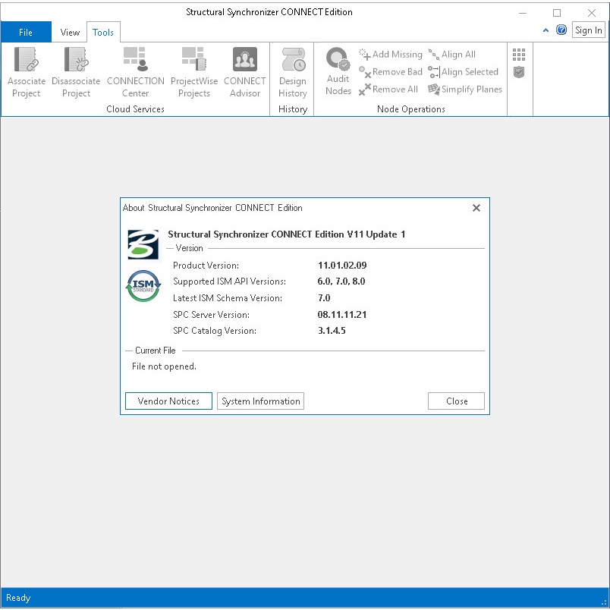Open the grid apps icon in ribbon
This screenshot has width=610, height=610.
[x=519, y=55]
